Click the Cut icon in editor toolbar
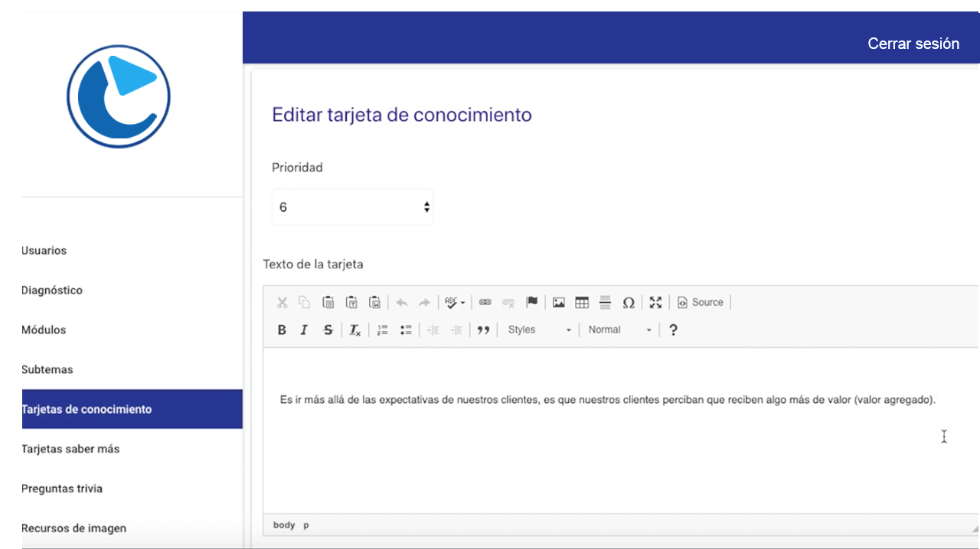This screenshot has height=549, width=980. (282, 302)
